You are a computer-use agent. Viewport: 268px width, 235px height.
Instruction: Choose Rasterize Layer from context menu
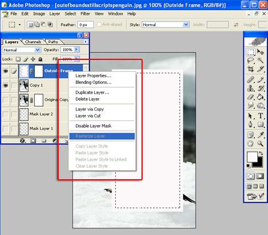point(102,136)
